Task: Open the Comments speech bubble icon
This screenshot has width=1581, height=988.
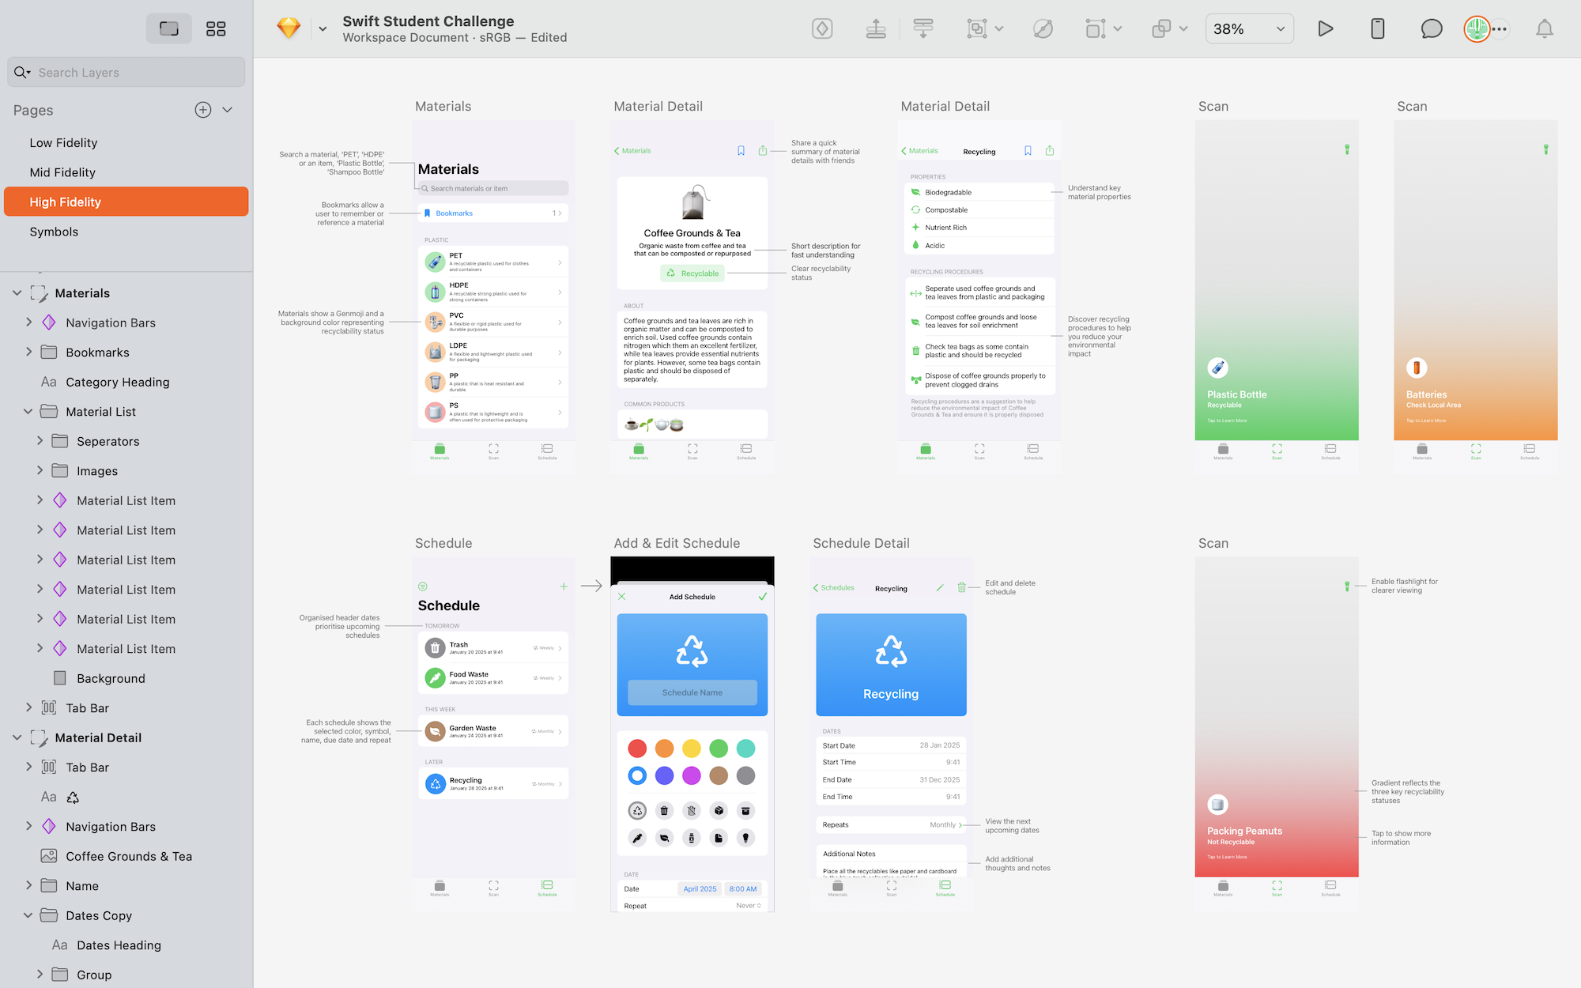Action: [x=1431, y=29]
